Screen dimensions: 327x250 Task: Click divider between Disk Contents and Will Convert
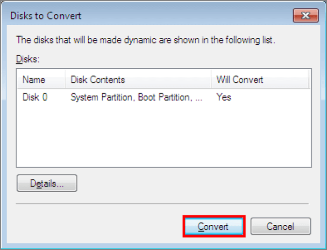click(212, 79)
